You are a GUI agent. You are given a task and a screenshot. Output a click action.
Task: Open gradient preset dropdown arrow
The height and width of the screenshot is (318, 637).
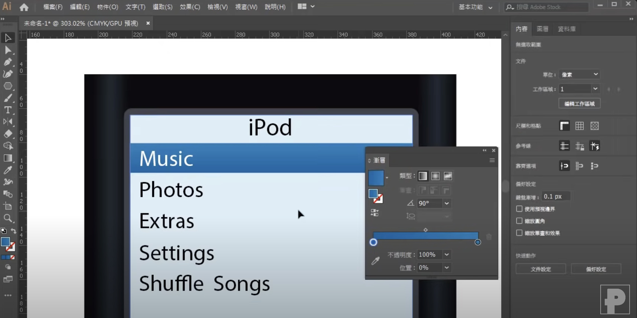tap(387, 178)
